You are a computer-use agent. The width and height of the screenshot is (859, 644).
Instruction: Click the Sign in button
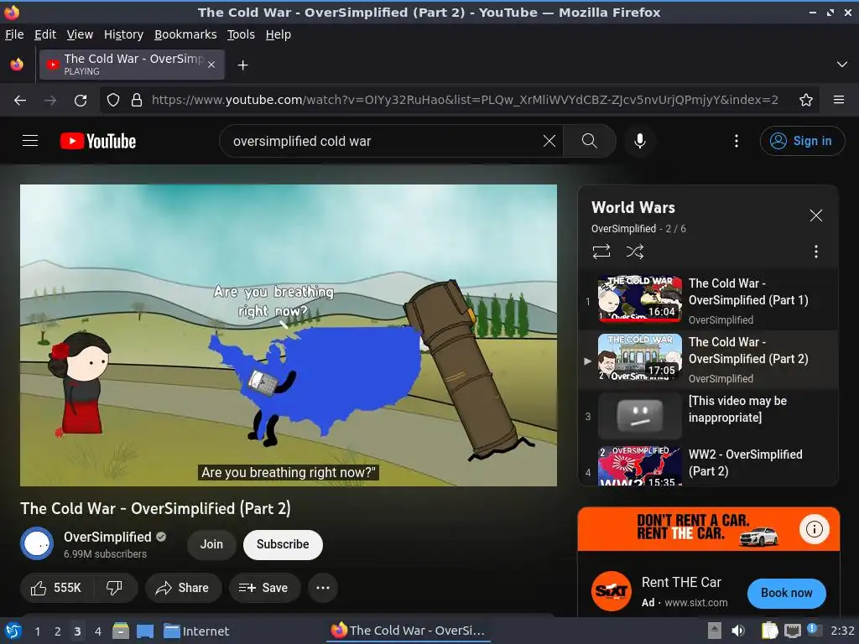point(802,141)
